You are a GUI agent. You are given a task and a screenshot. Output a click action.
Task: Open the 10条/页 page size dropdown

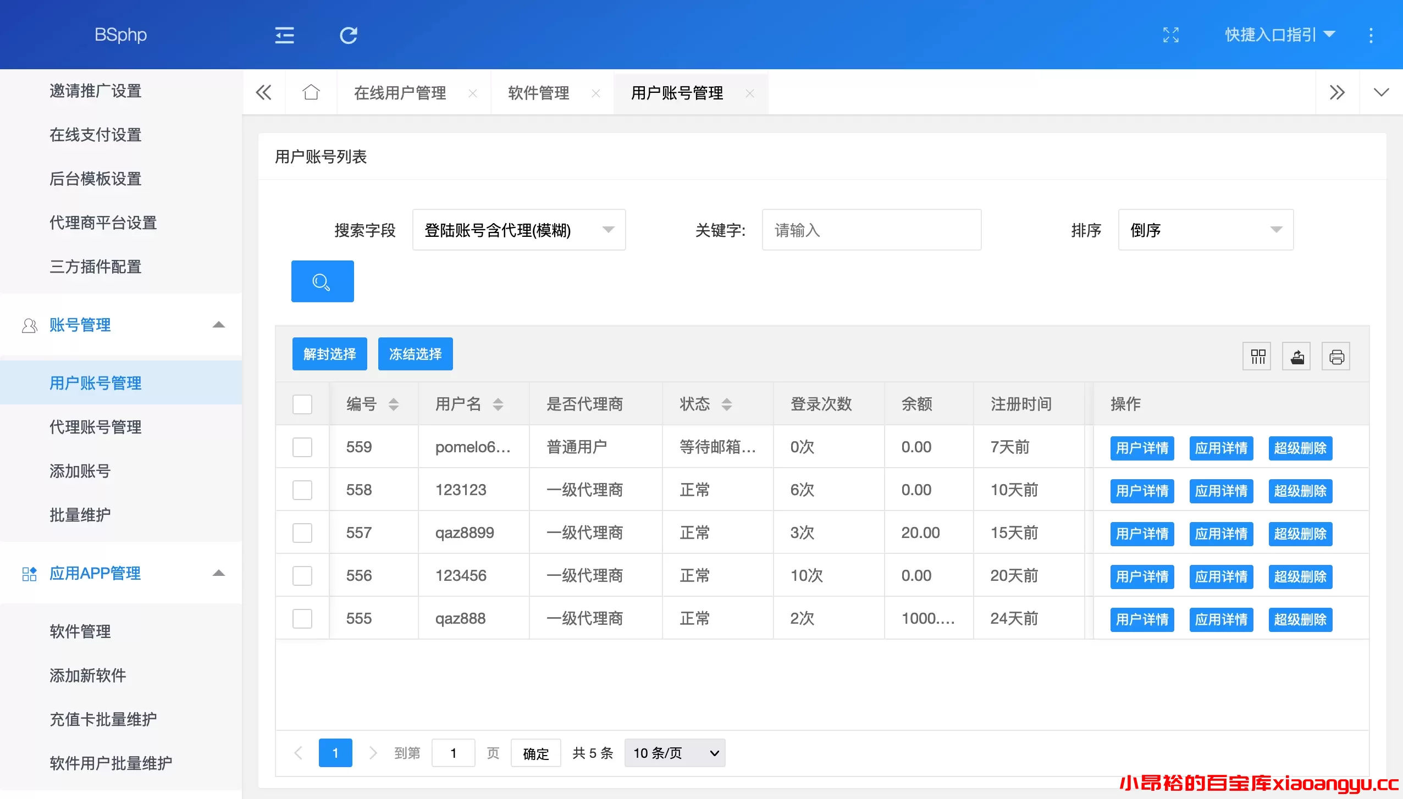click(x=674, y=753)
